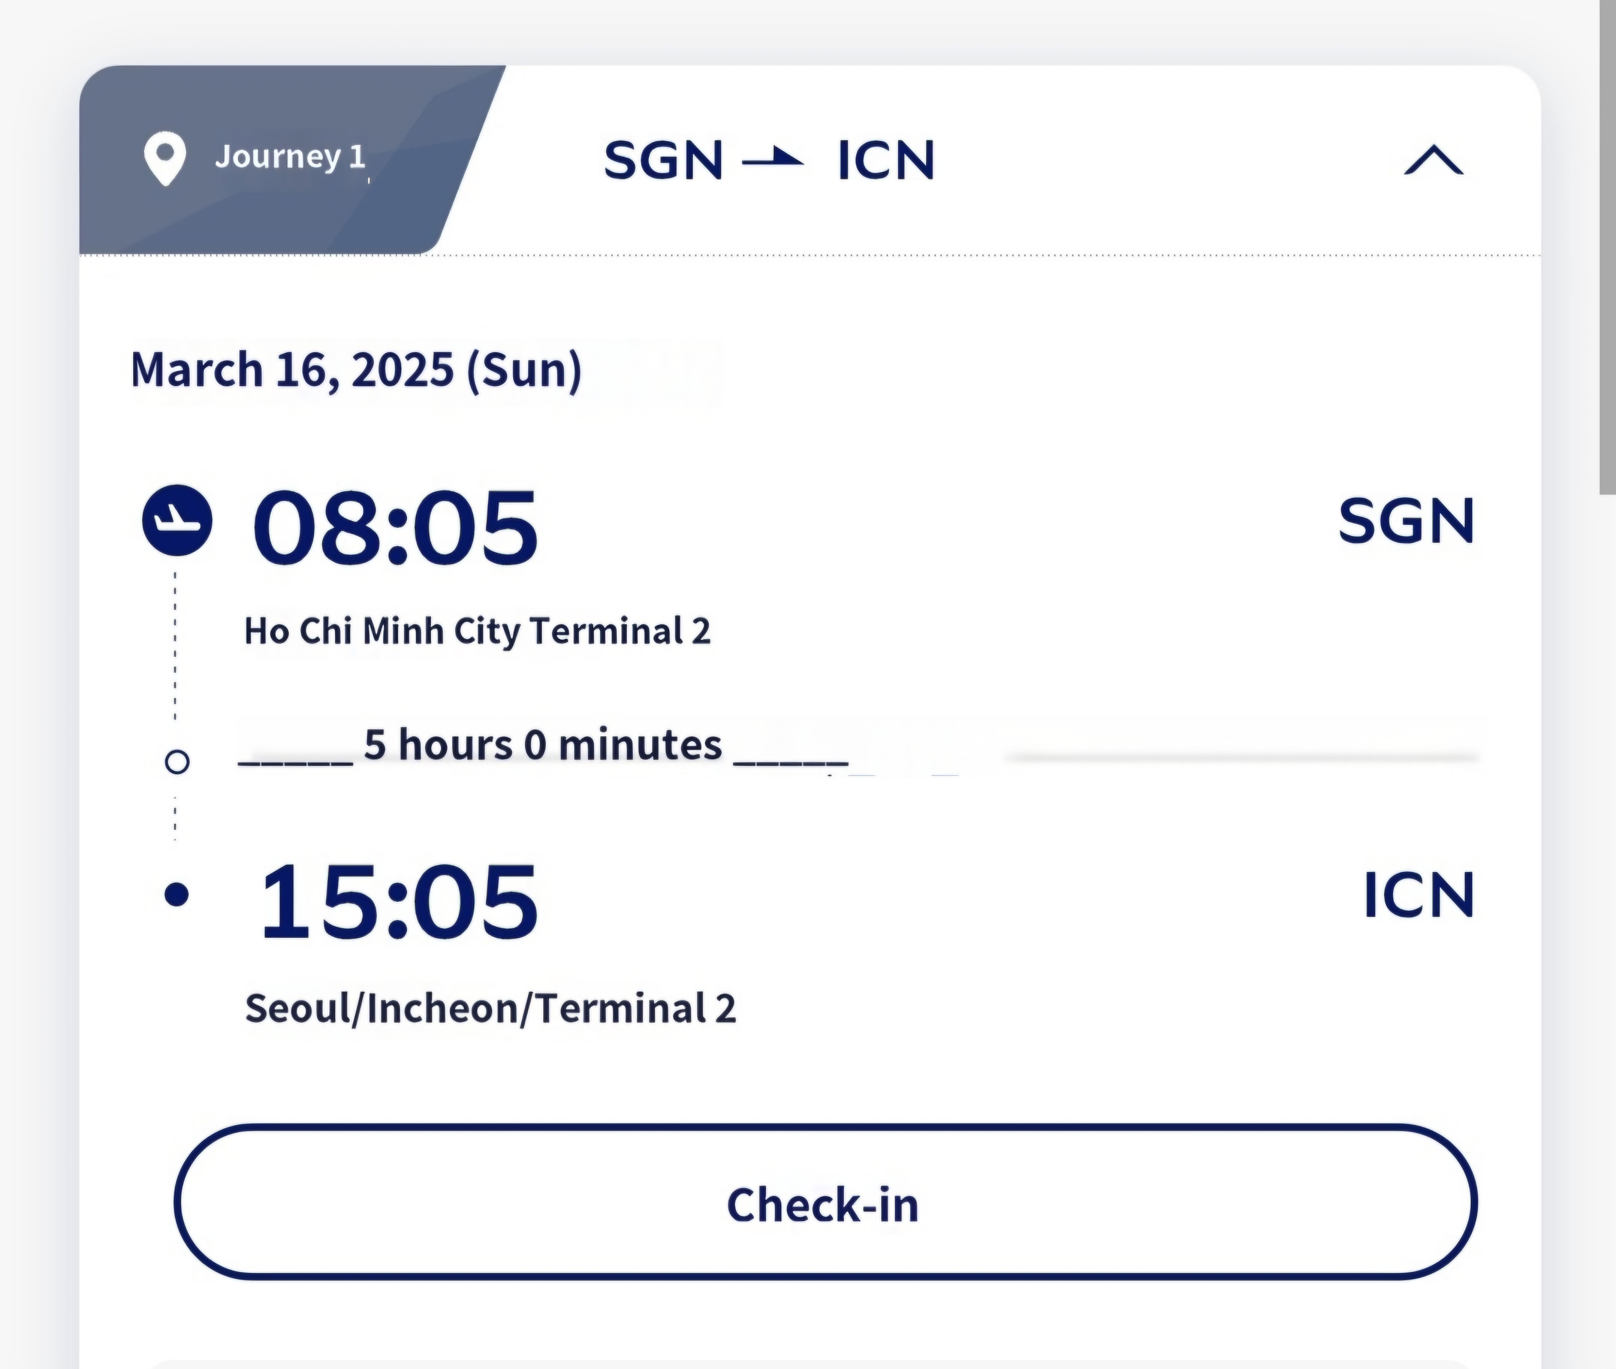Click the SGN → ICN route header

coord(768,160)
